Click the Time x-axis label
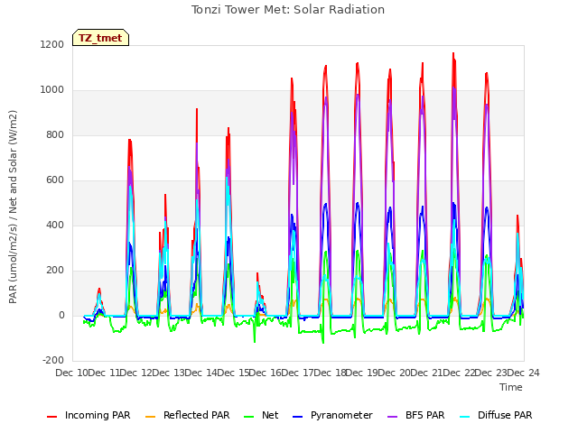 511,387
